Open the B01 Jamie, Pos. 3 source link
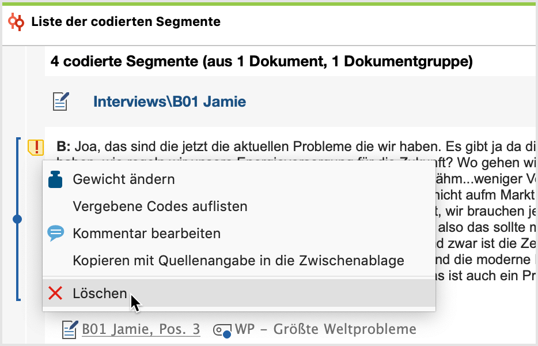The height and width of the screenshot is (346, 538). [x=141, y=329]
